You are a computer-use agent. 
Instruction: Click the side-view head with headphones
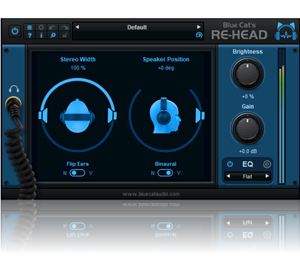(x=165, y=115)
